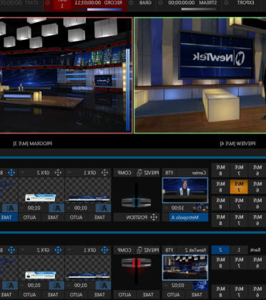
Task: Click the red T-bar in the NewTek 2 panel
Action: coord(136,263)
